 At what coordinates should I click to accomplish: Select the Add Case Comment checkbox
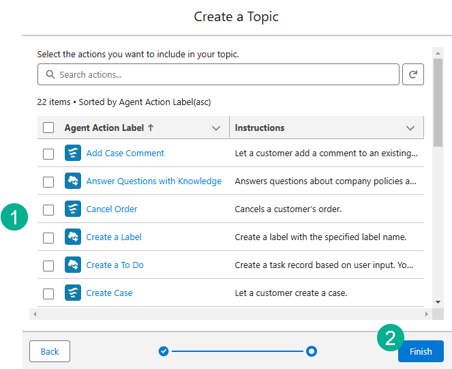pos(48,154)
